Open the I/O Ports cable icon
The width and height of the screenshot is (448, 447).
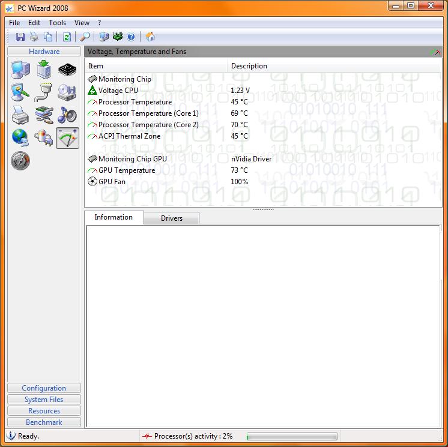tap(44, 92)
